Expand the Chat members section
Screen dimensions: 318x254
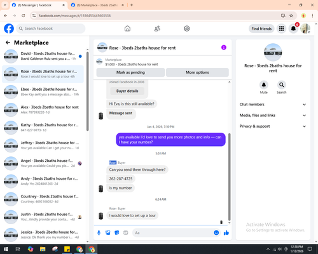tap(273, 104)
